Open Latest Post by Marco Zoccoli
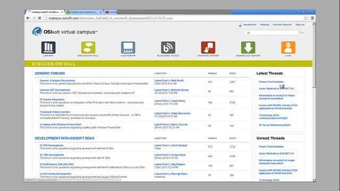This screenshot has height=191, width=340. pyautogui.click(x=171, y=125)
